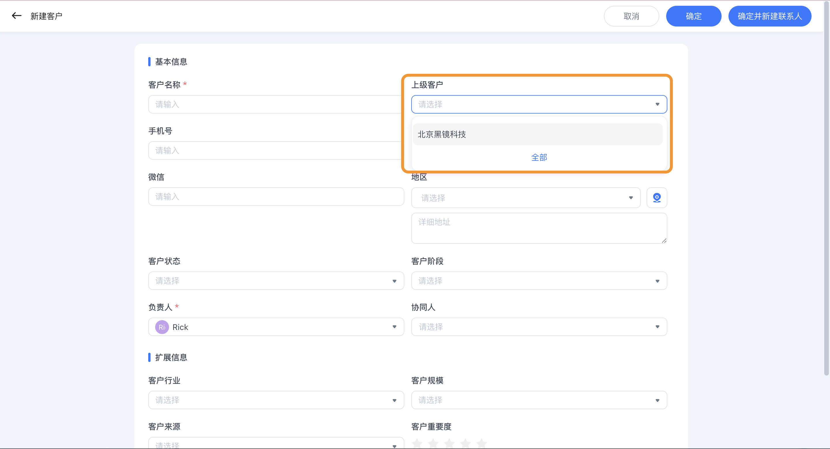Open the 客户状态 dropdown
830x449 pixels.
tap(276, 281)
